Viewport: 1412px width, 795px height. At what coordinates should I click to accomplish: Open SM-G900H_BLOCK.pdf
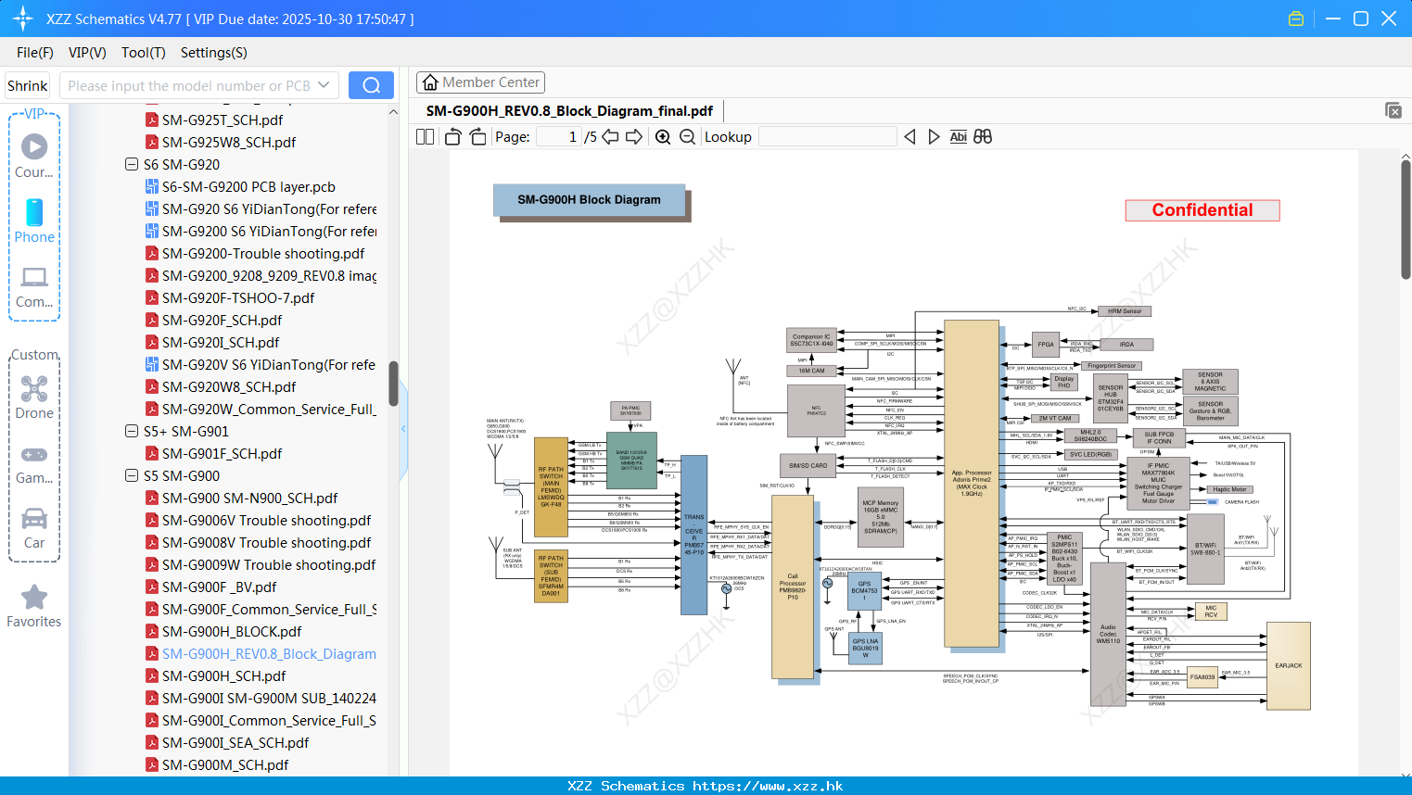(x=223, y=631)
